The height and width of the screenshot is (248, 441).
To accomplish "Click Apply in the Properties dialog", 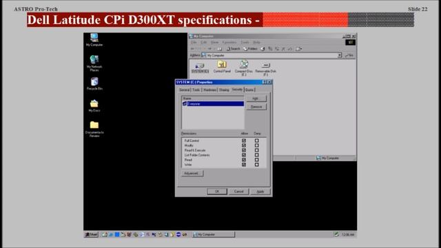I will coord(260,192).
